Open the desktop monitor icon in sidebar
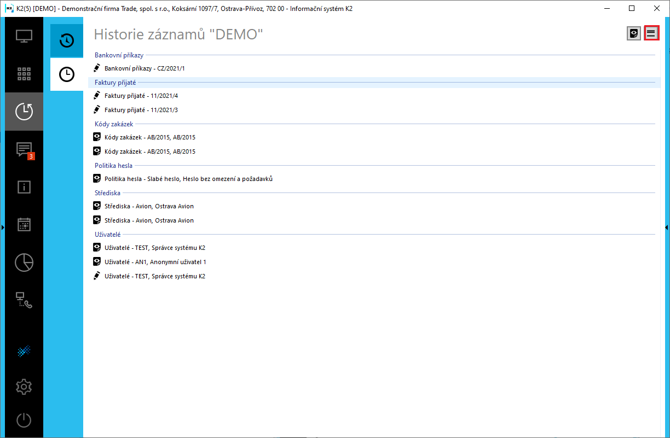This screenshot has height=438, width=670. 24,37
